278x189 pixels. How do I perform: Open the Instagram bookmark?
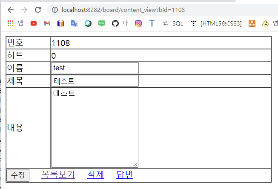pyautogui.click(x=138, y=23)
